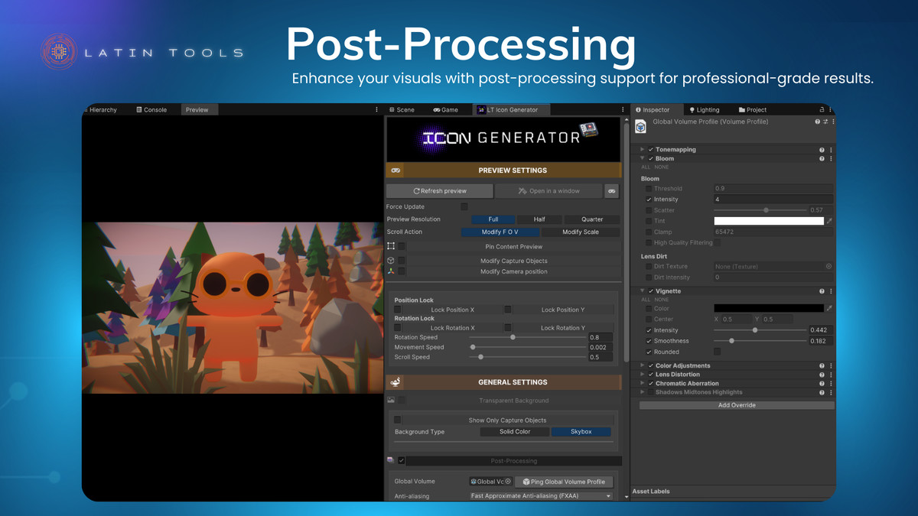The height and width of the screenshot is (516, 918).
Task: Click the Refresh preview button
Action: [440, 191]
